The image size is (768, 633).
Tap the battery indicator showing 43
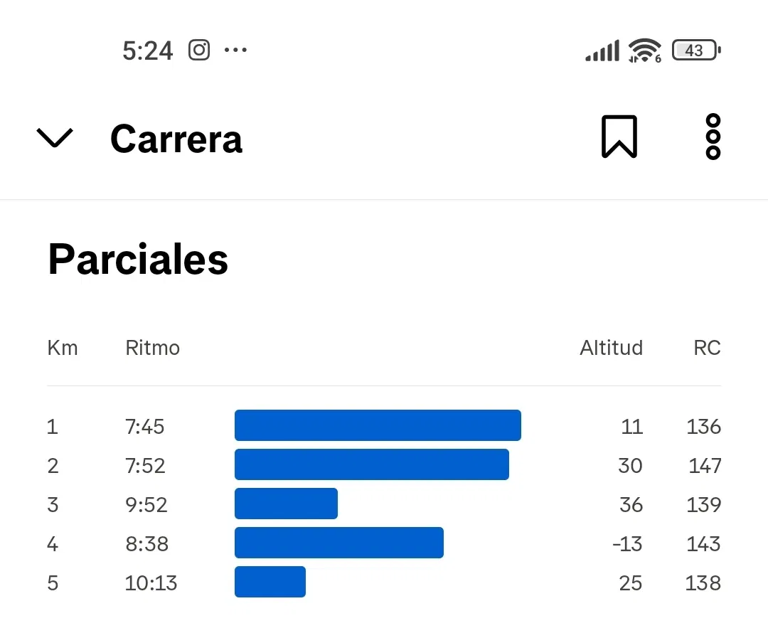(696, 50)
